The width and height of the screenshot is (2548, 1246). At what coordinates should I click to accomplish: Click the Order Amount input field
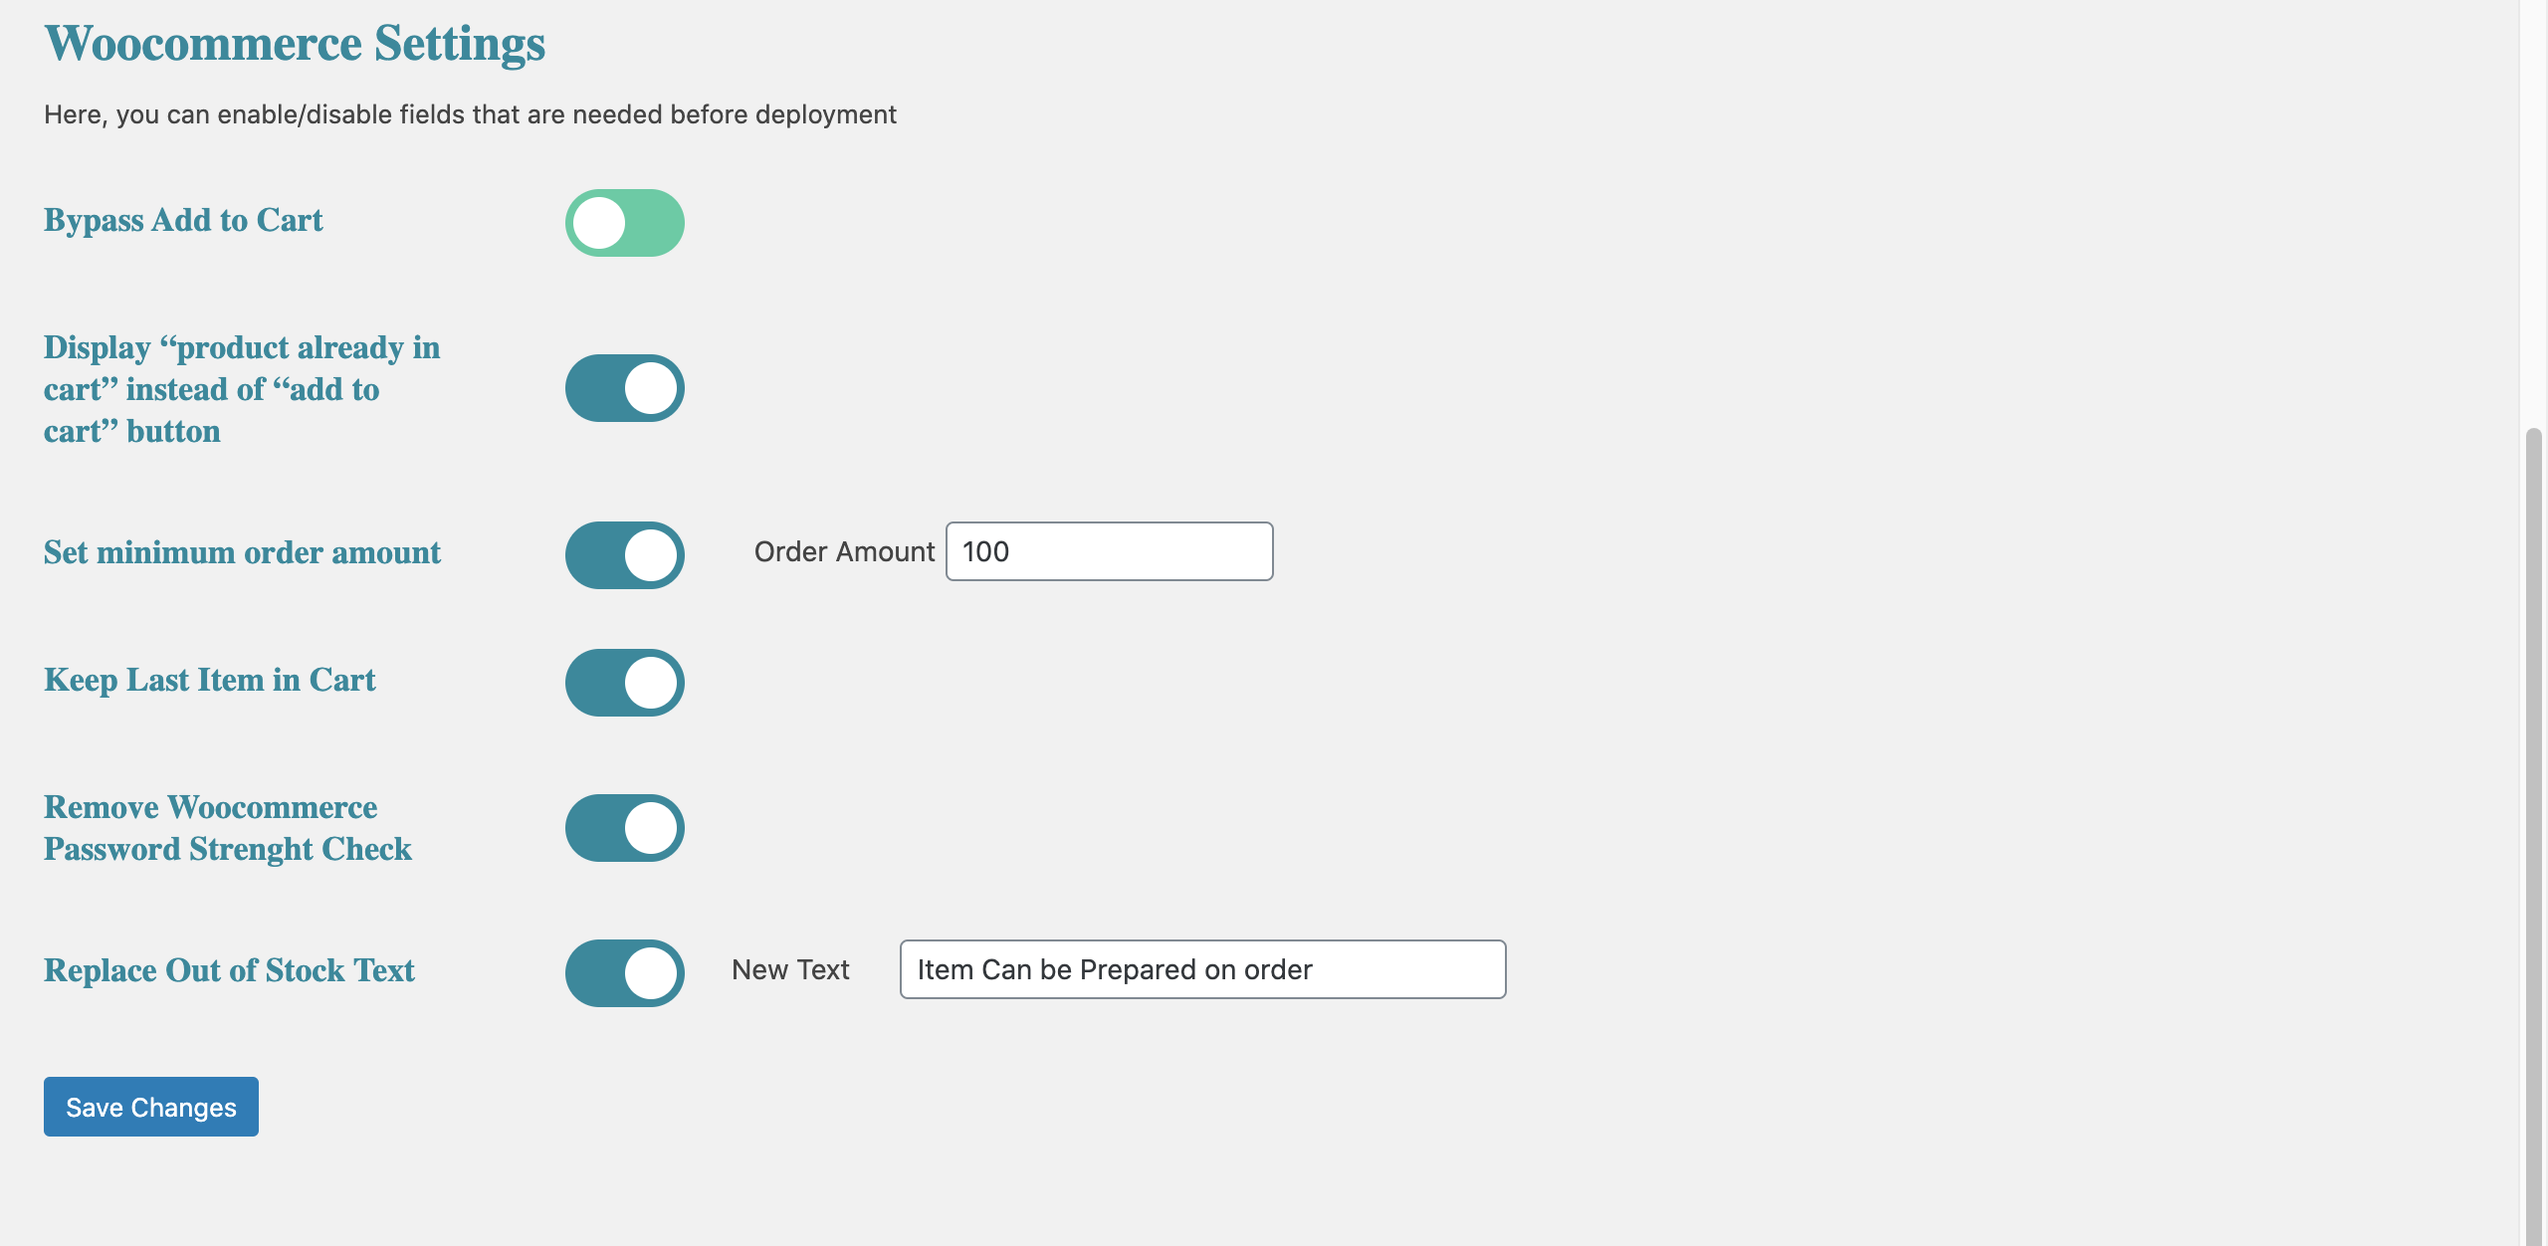[x=1109, y=551]
